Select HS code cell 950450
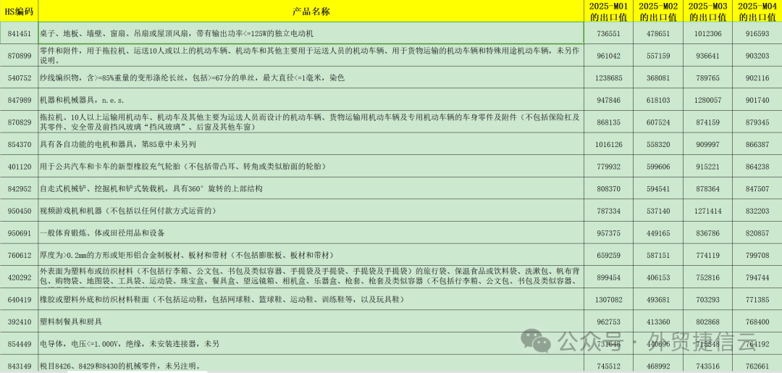782x373 pixels. tap(19, 211)
